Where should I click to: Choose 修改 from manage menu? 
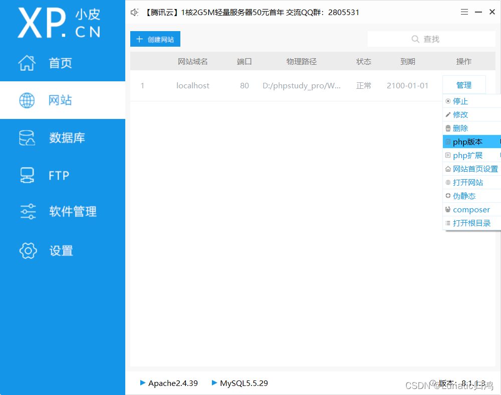pyautogui.click(x=471, y=114)
